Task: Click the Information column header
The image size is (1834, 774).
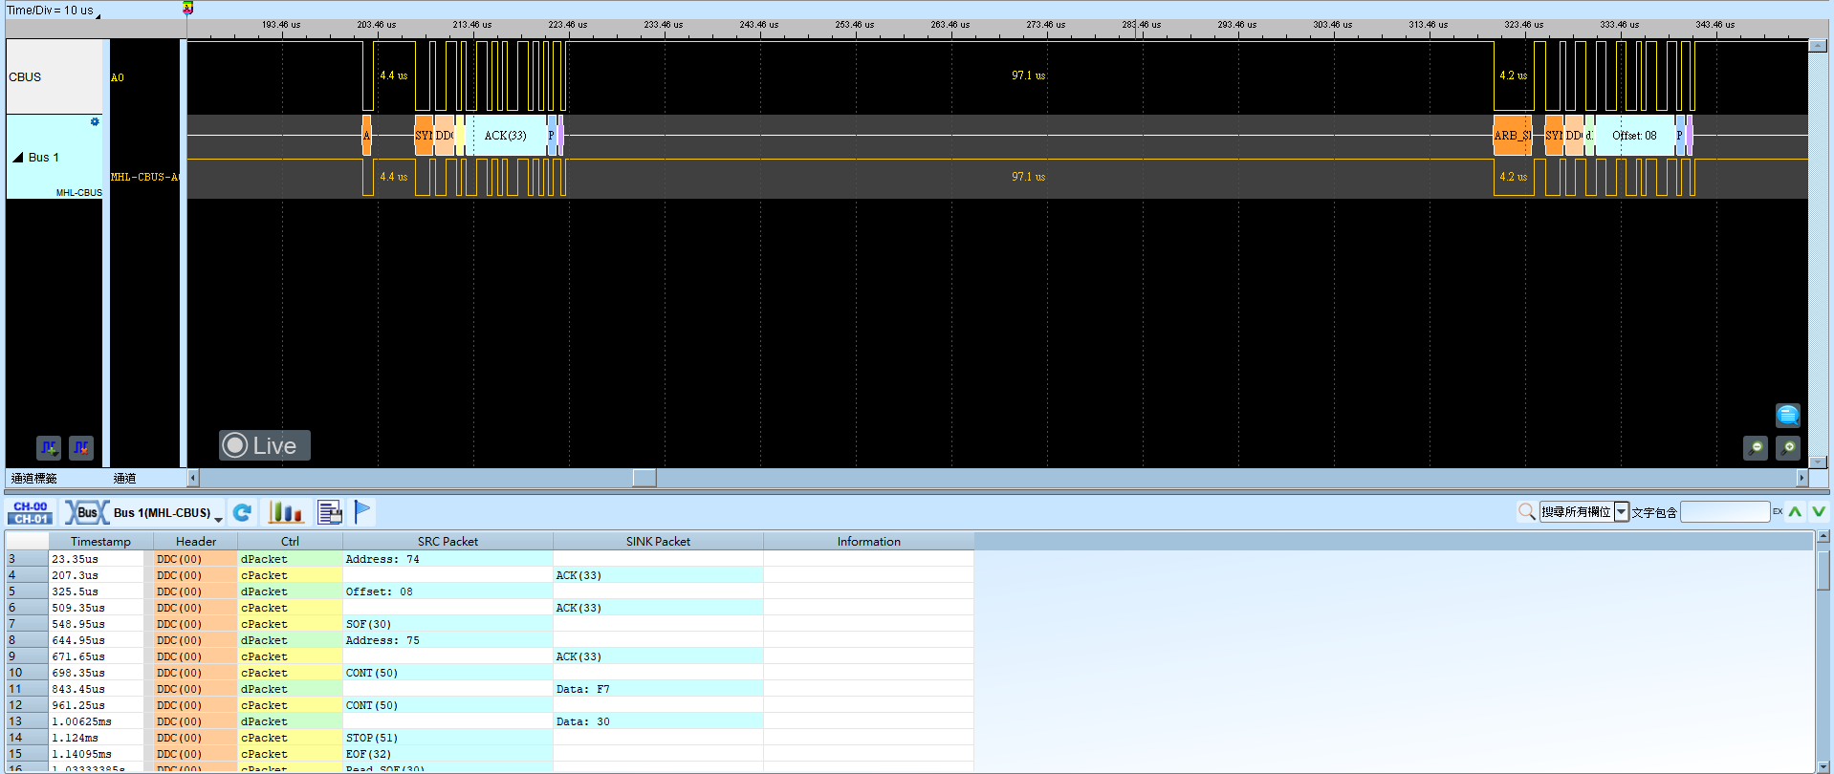Action: click(868, 542)
